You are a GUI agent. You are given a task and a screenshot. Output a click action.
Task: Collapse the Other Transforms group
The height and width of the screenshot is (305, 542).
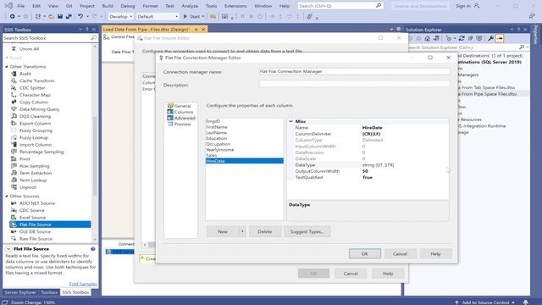pos(7,66)
